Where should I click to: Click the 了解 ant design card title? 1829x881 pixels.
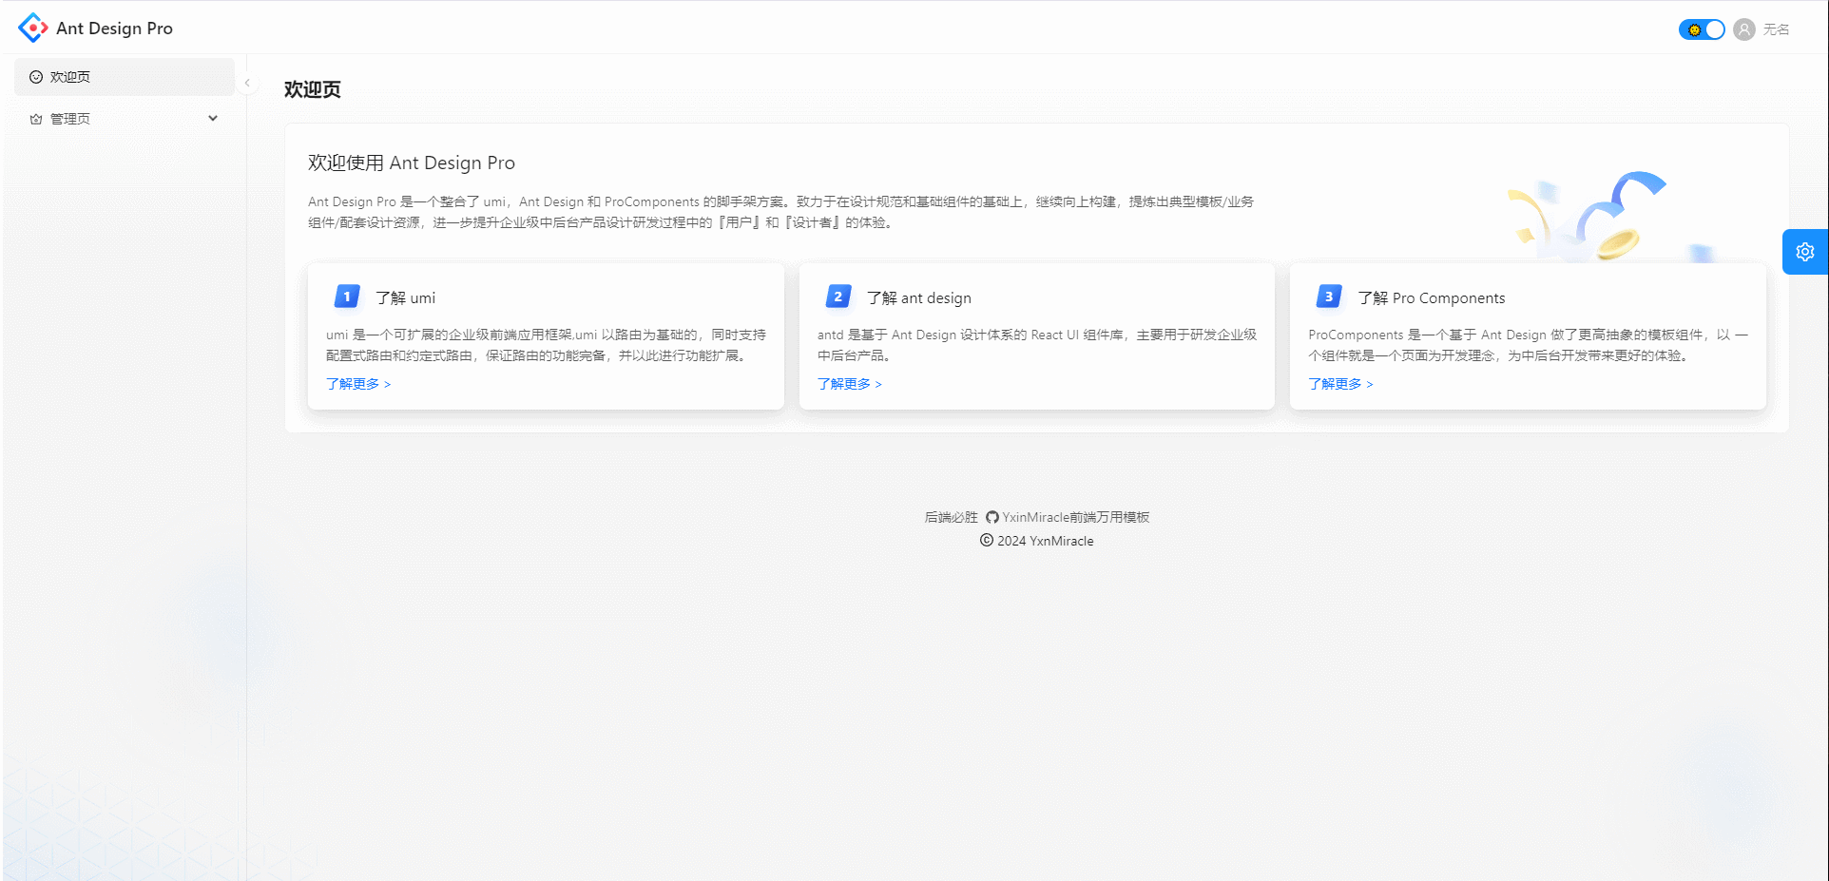tap(919, 297)
